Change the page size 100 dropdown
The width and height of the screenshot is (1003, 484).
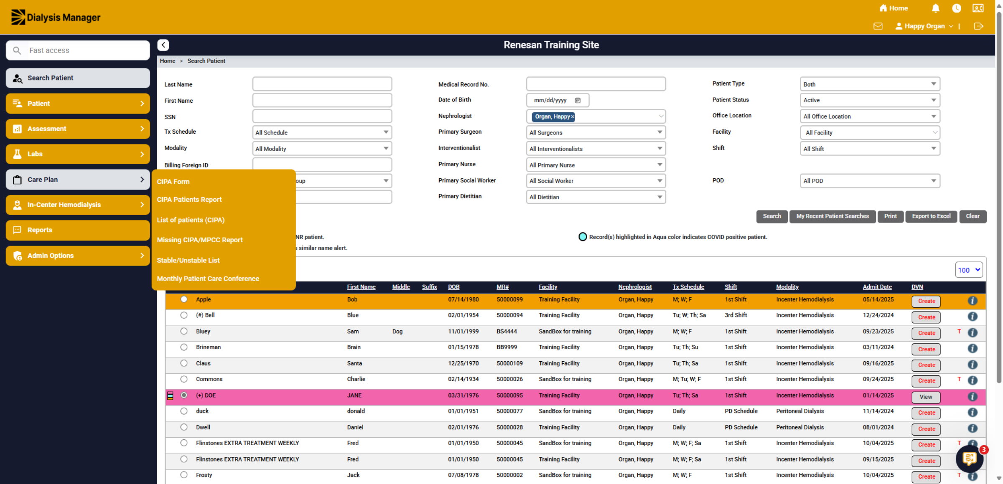click(x=969, y=270)
